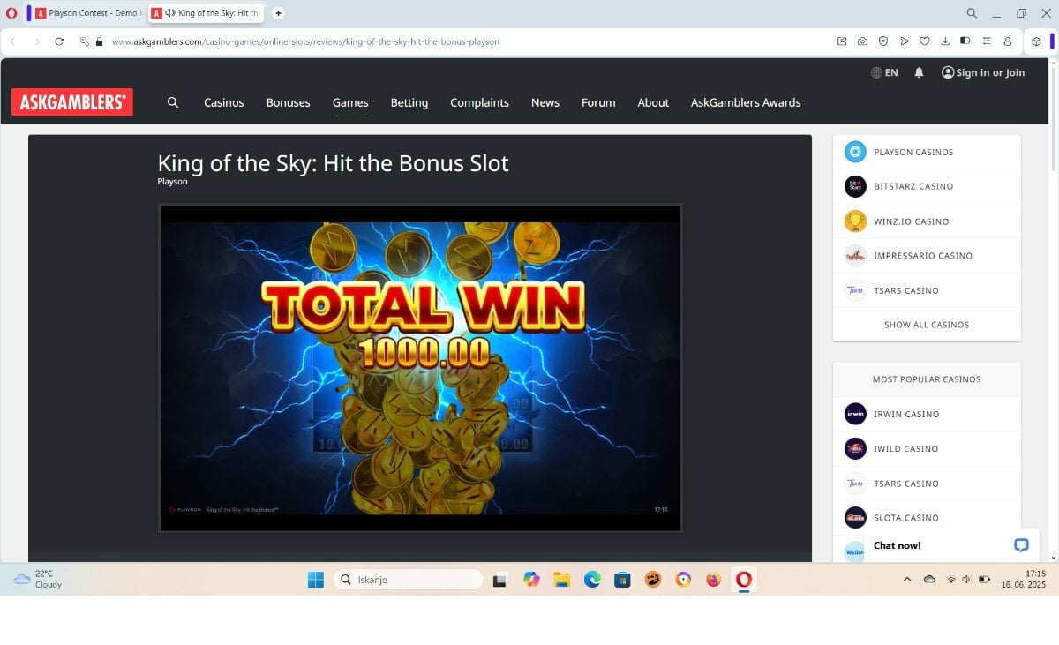Open the Bonuses menu

tap(289, 102)
